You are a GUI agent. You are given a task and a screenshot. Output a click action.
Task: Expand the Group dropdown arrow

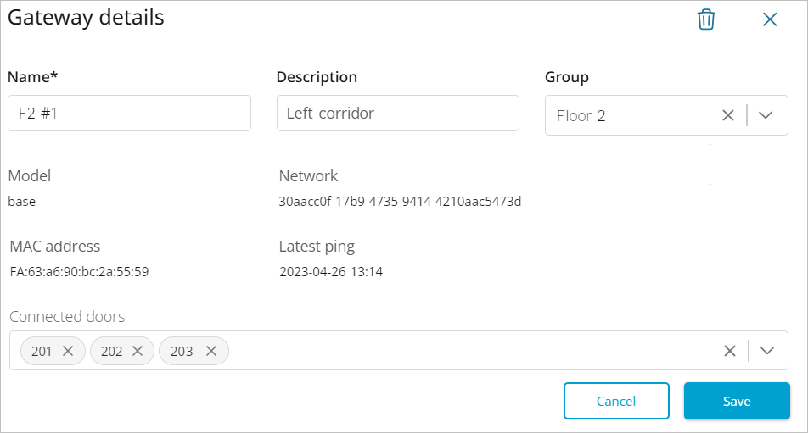[x=766, y=116]
